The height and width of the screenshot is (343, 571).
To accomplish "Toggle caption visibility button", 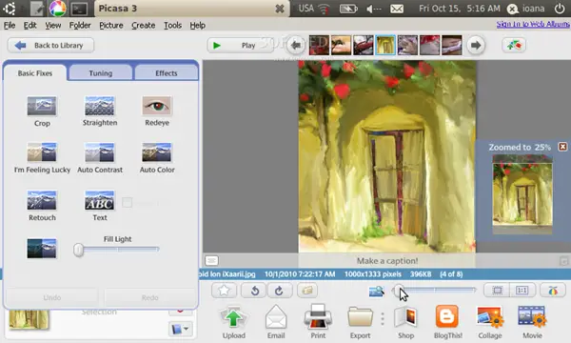I will pos(211,261).
